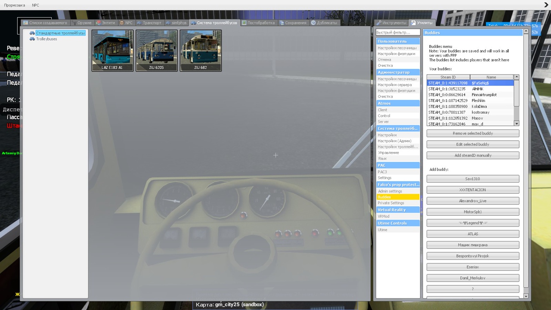Open the Энтити tab
This screenshot has width=551, height=310.
(x=106, y=22)
